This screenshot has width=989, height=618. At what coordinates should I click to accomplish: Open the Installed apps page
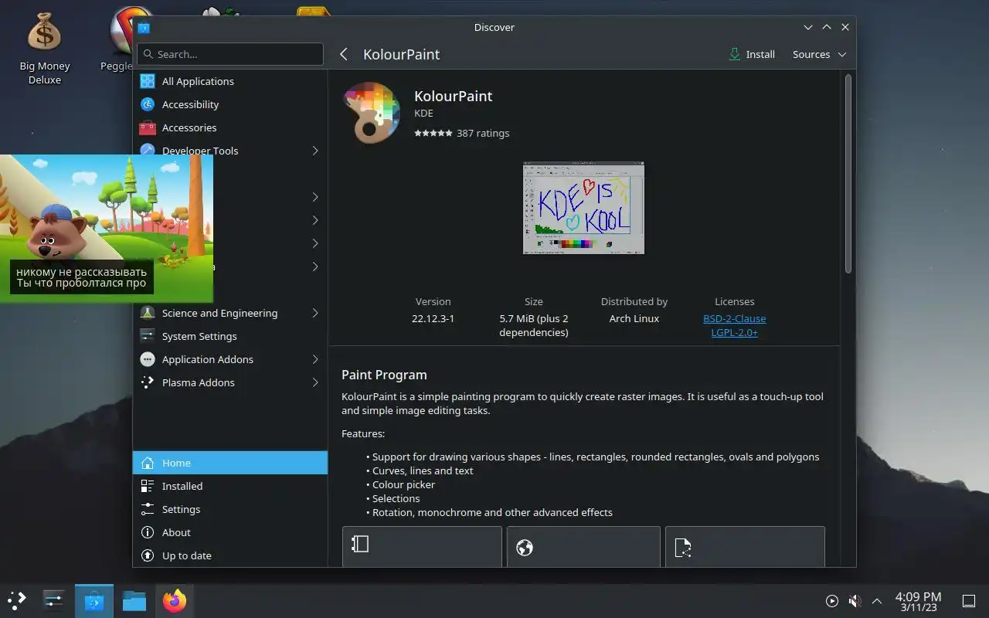point(230,486)
